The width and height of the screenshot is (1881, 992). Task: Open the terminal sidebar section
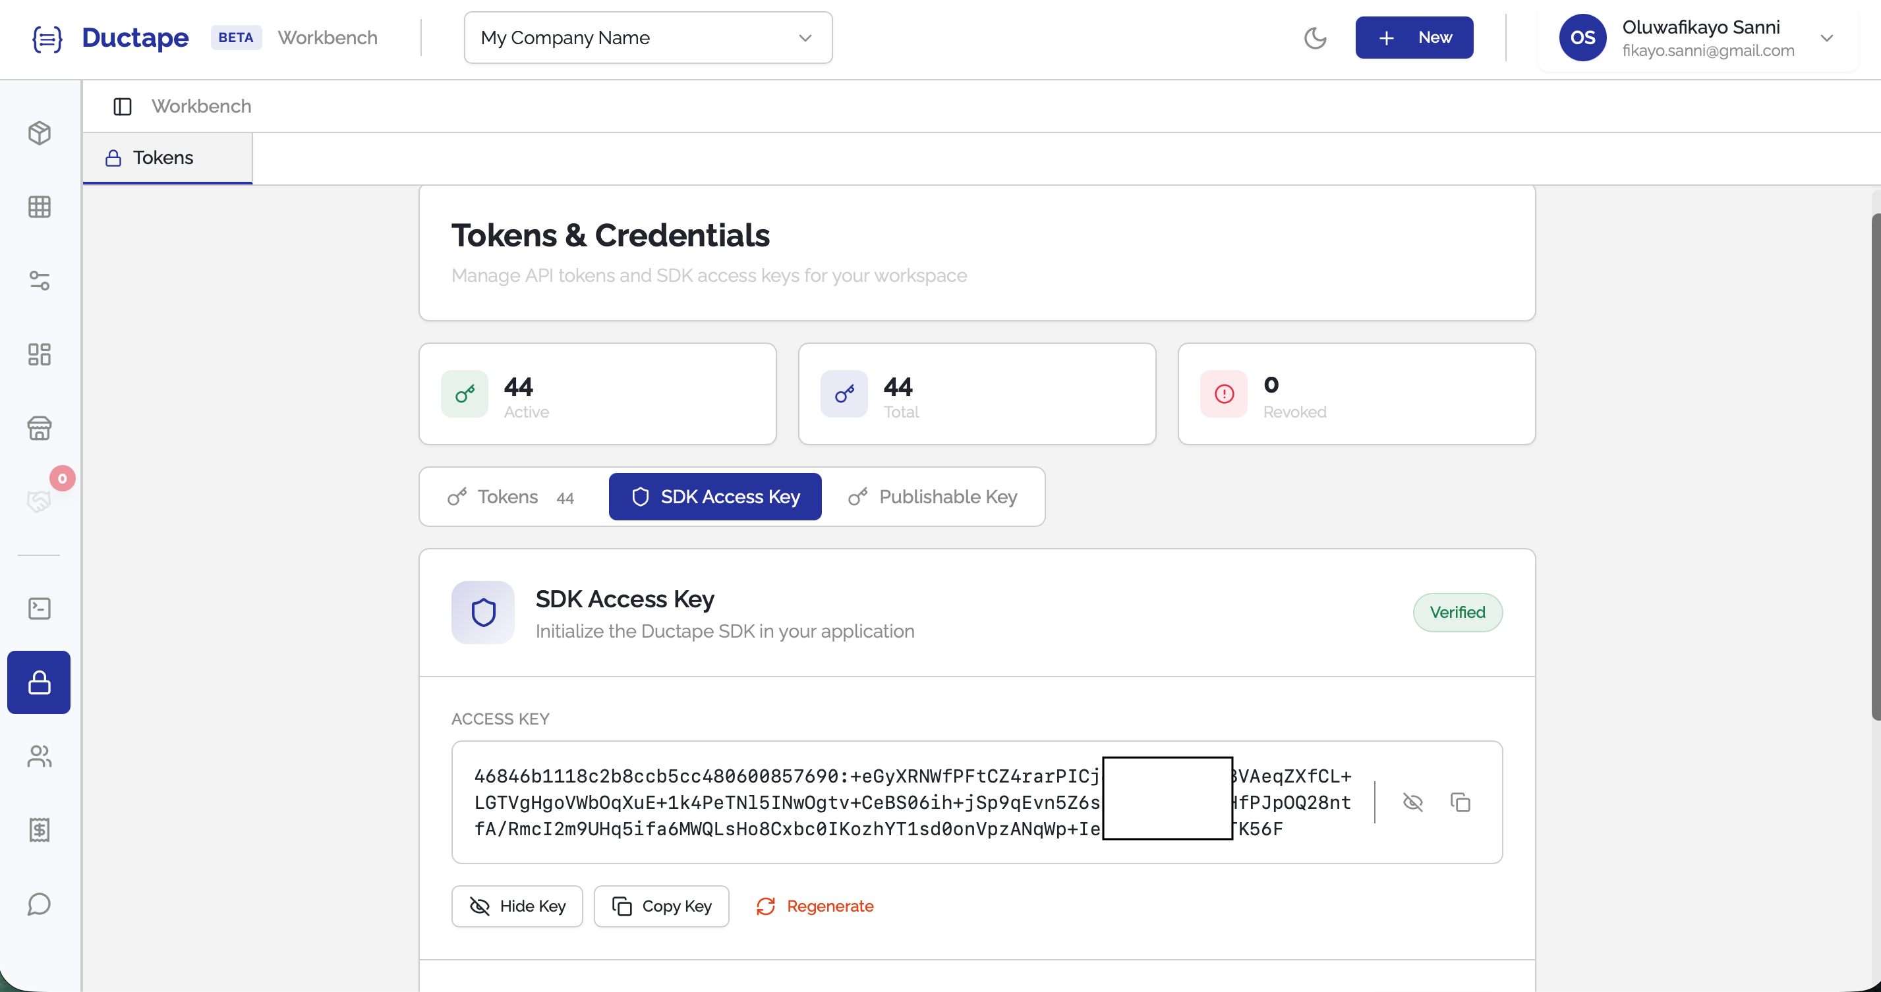(39, 608)
